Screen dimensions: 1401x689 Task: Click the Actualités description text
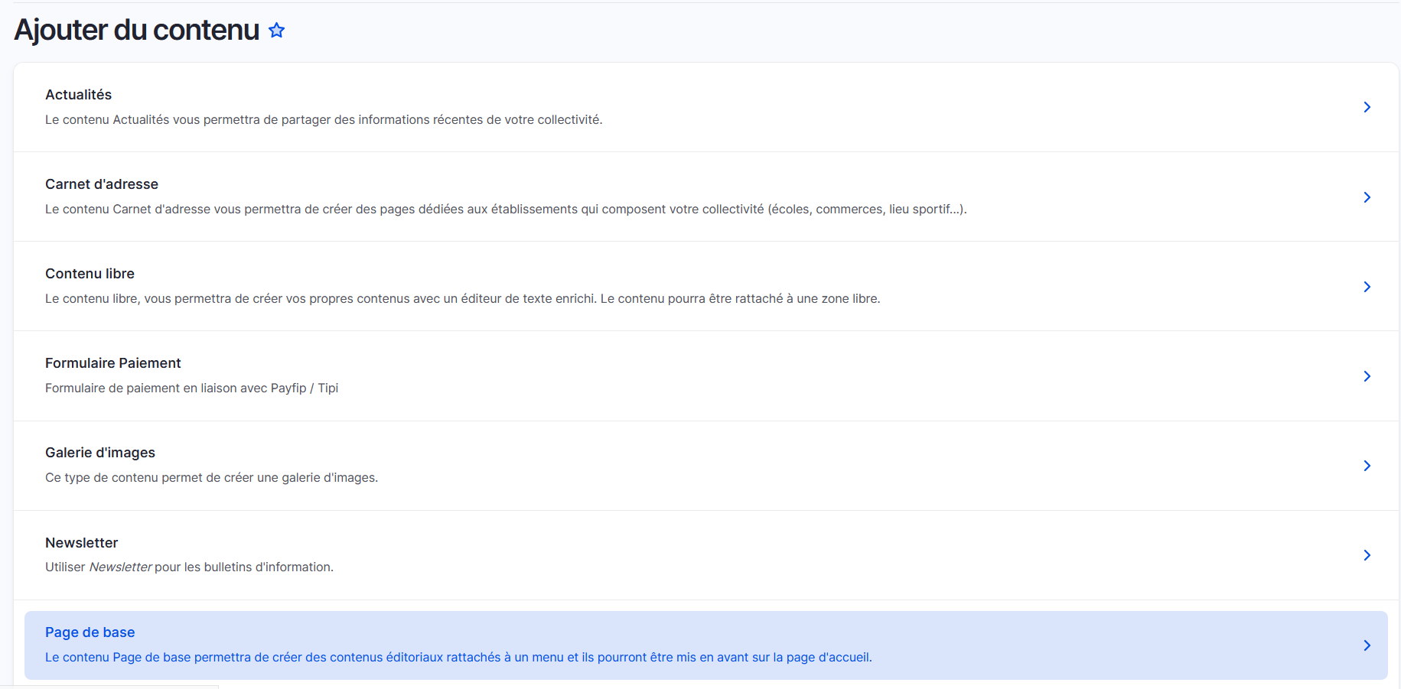click(324, 120)
